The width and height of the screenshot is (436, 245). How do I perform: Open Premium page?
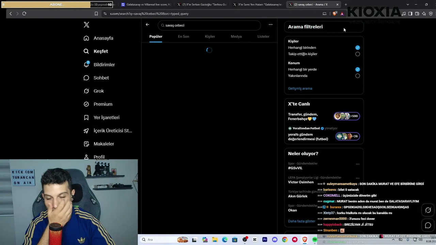(98, 104)
